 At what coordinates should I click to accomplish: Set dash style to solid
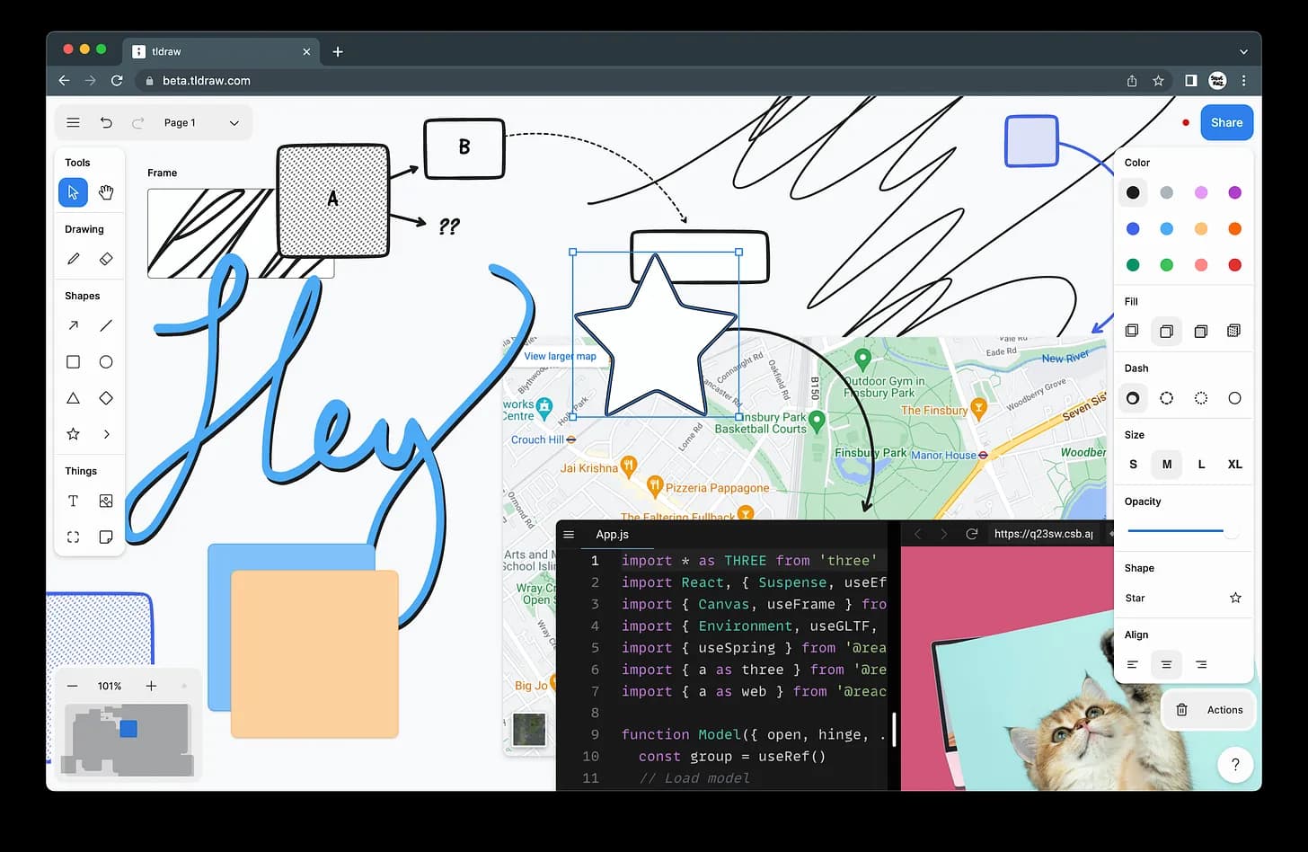pyautogui.click(x=1234, y=398)
